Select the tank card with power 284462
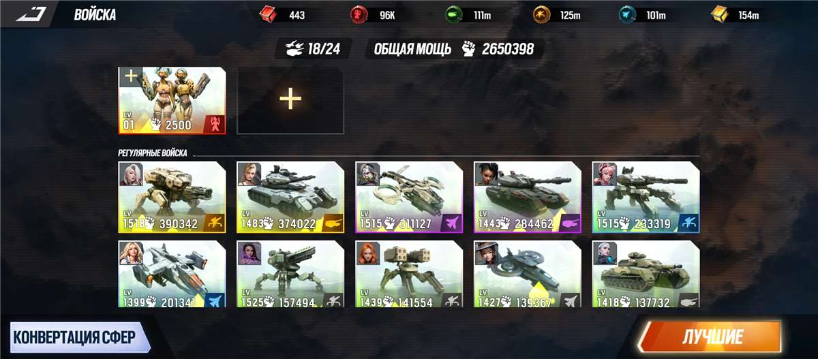The width and height of the screenshot is (818, 359). pyautogui.click(x=528, y=197)
